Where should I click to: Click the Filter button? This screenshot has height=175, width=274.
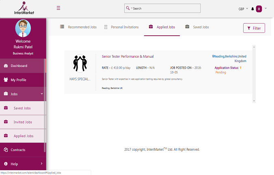[x=254, y=28]
